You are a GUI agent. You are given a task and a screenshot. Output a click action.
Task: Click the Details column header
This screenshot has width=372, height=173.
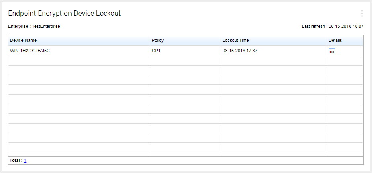pos(335,41)
